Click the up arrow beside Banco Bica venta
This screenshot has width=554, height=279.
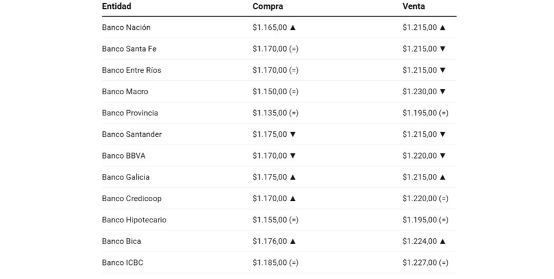pos(443,241)
